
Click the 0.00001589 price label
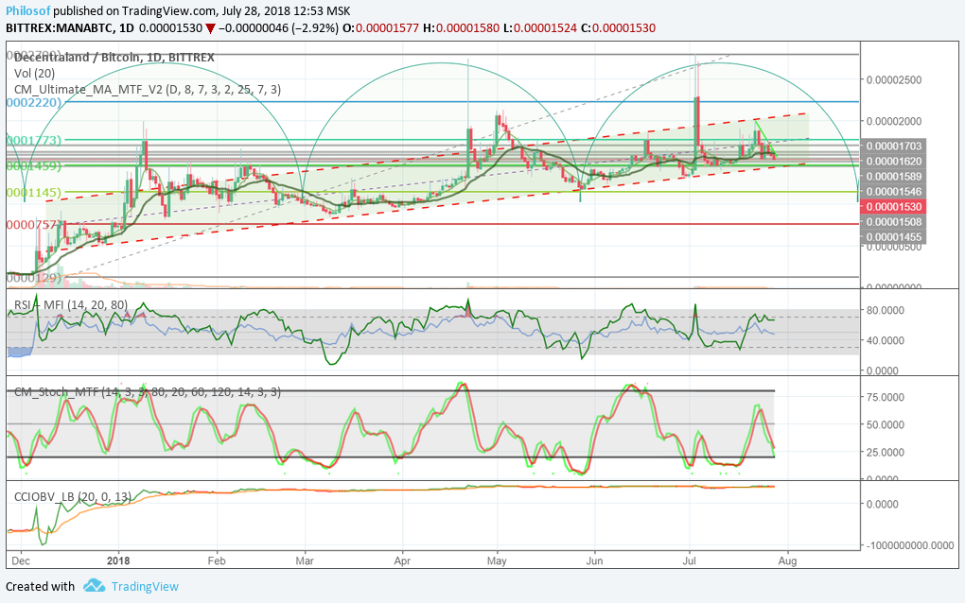tap(893, 177)
